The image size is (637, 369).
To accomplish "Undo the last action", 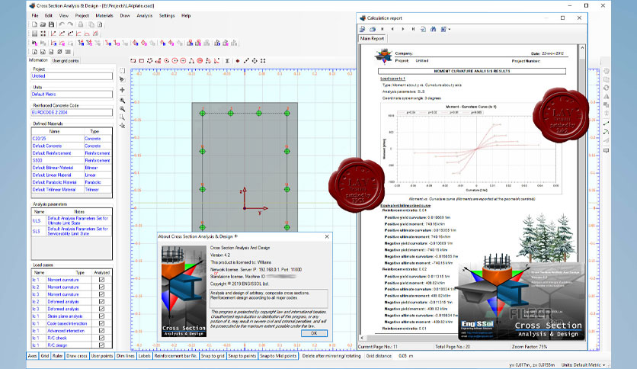I will [62, 24].
